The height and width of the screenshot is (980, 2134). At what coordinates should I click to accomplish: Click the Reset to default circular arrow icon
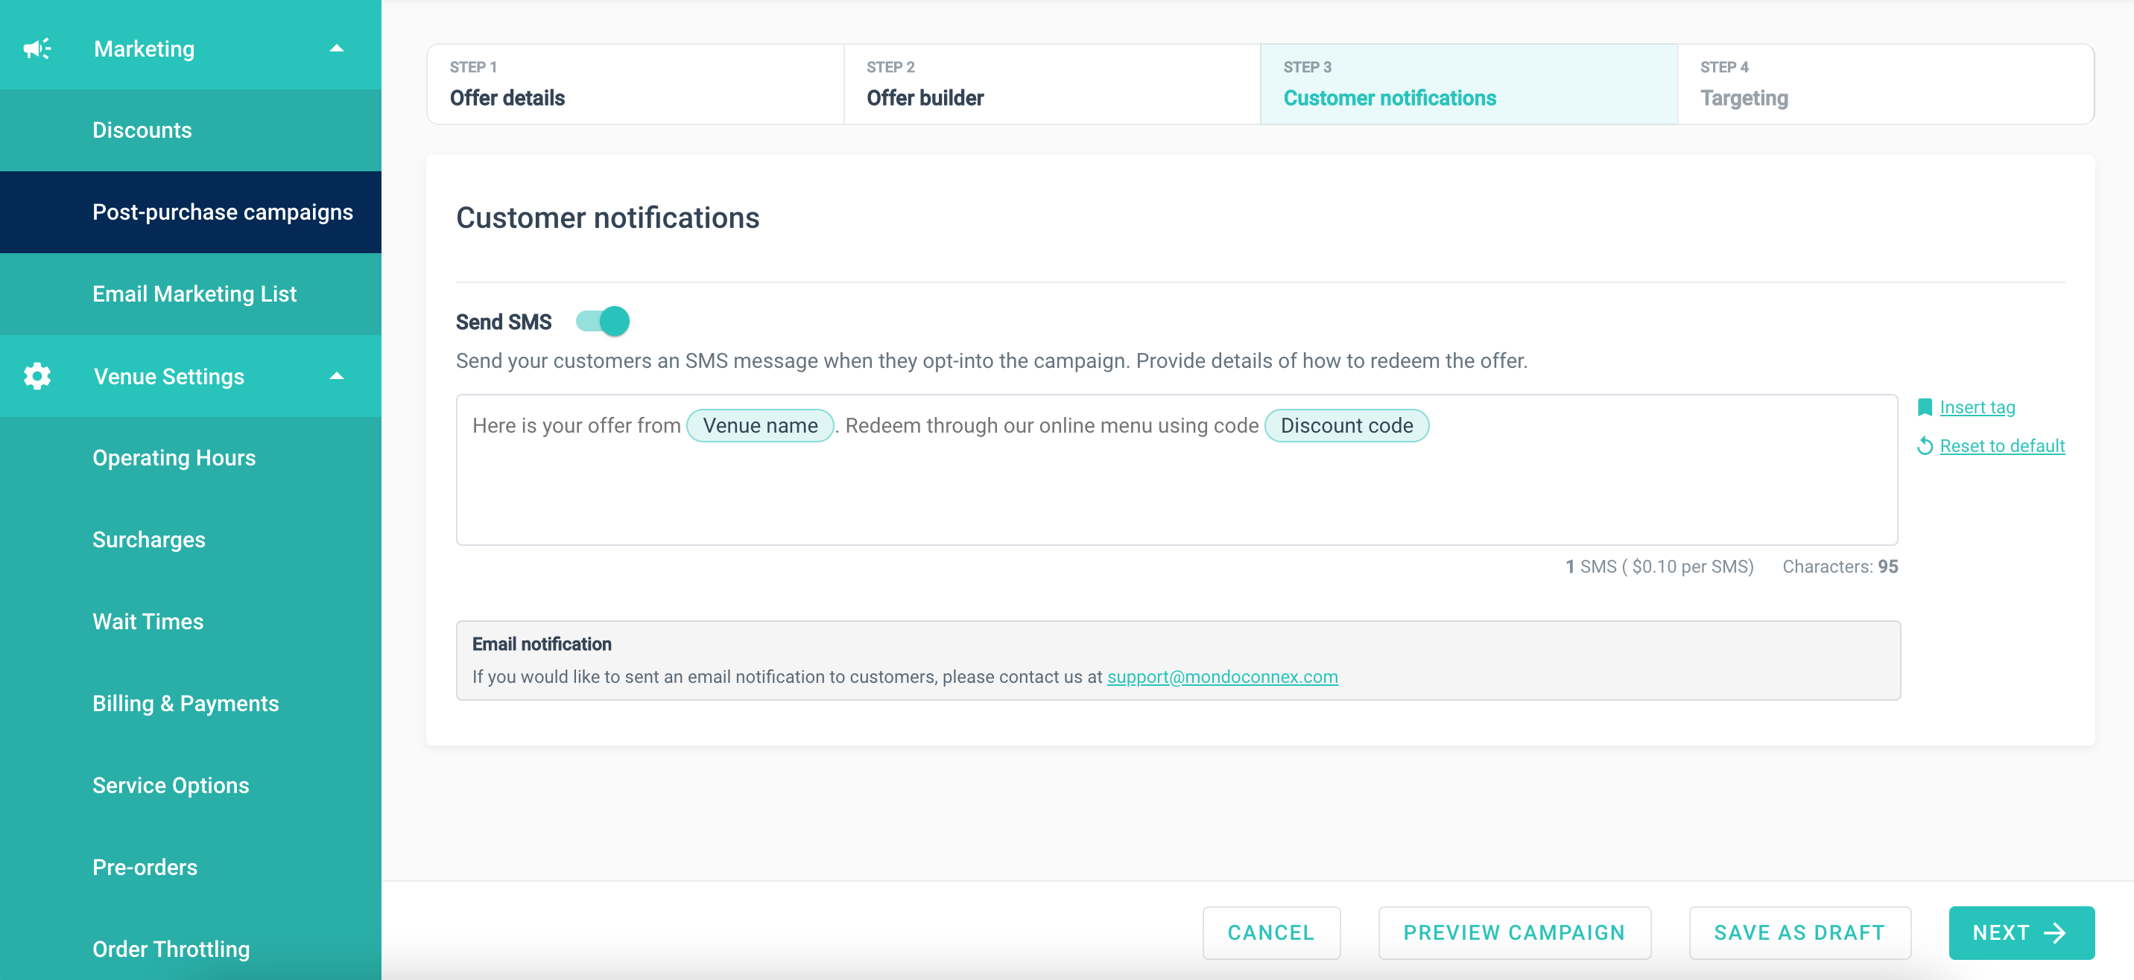pyautogui.click(x=1925, y=446)
